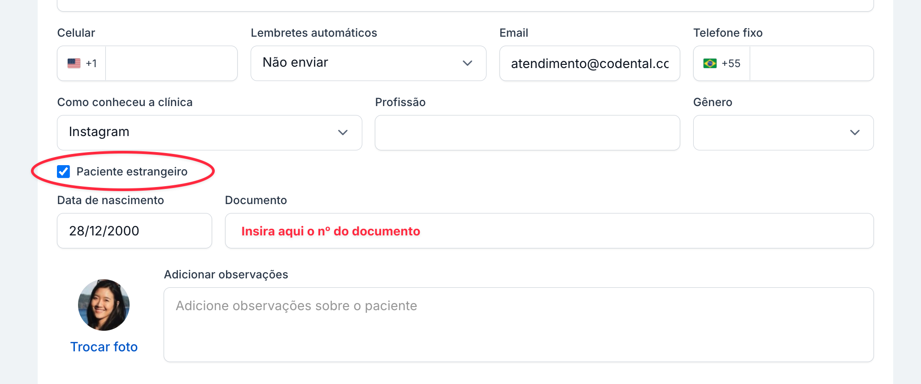Click the Adicionar observações text area
This screenshot has height=384, width=921.
click(518, 324)
